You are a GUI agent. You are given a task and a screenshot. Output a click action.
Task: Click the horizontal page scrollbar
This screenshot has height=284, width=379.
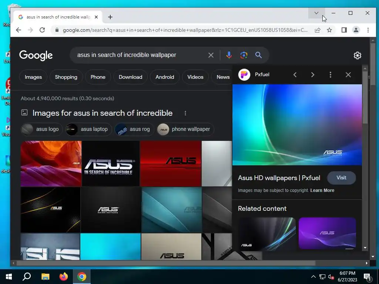[x=166, y=263]
